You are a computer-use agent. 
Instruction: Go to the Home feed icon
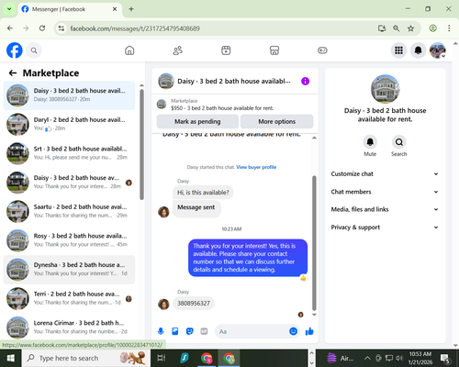129,50
